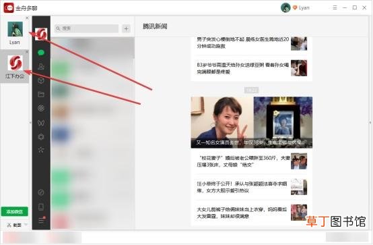Click the magnifier icon in search box
This screenshot has width=373, height=245.
58,28
